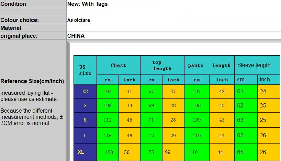Click M row chest cm value "112"
Screen dimensions: 281x161
click(x=108, y=120)
